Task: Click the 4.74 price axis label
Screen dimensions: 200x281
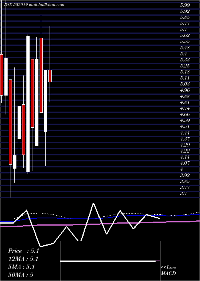Action: click(185, 108)
